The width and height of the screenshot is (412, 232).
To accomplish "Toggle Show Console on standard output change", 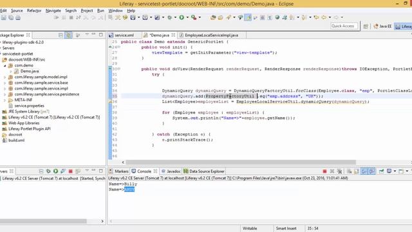I will pyautogui.click(x=364, y=171).
